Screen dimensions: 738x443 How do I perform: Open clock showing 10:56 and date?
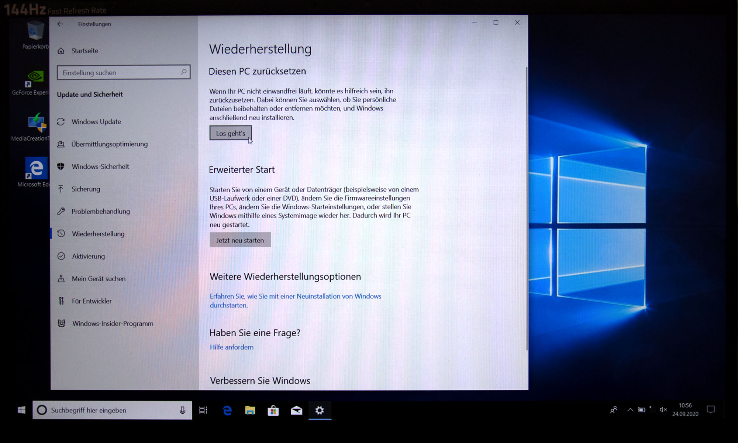click(x=685, y=410)
